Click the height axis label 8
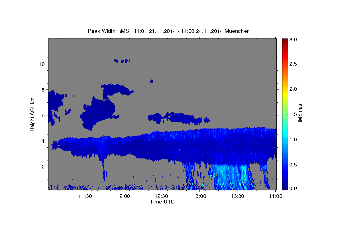This screenshot has height=228, width=342. tap(43, 90)
